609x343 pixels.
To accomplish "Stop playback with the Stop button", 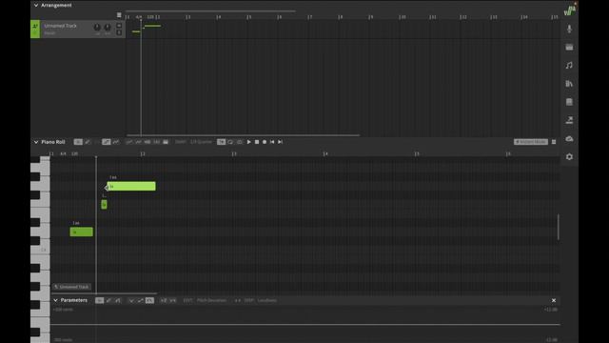I will click(257, 142).
